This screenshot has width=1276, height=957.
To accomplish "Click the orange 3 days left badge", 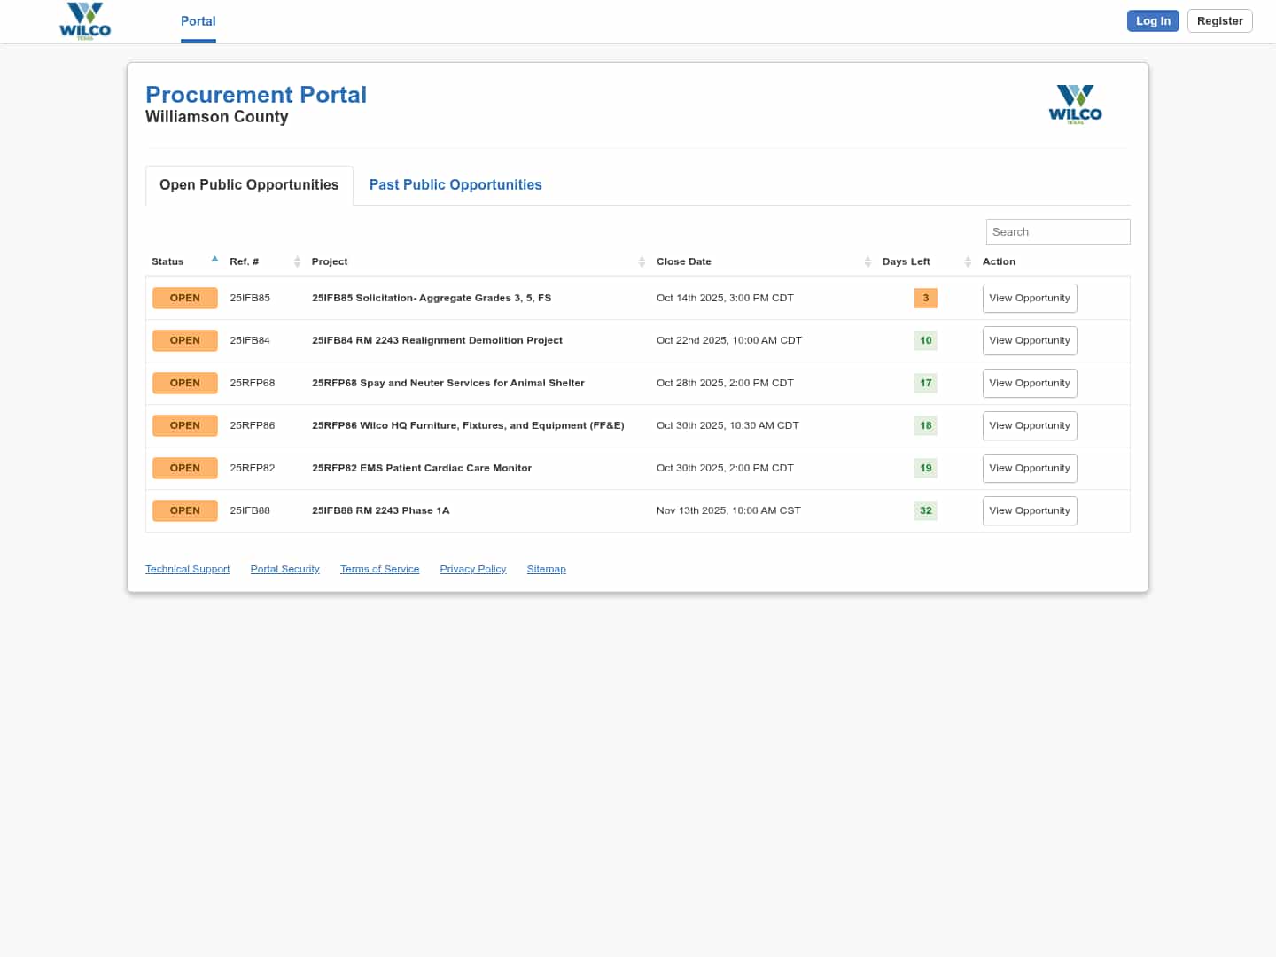I will point(925,299).
